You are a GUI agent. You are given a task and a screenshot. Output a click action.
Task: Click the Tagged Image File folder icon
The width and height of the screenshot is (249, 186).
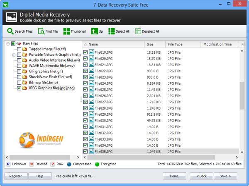tap(24, 49)
